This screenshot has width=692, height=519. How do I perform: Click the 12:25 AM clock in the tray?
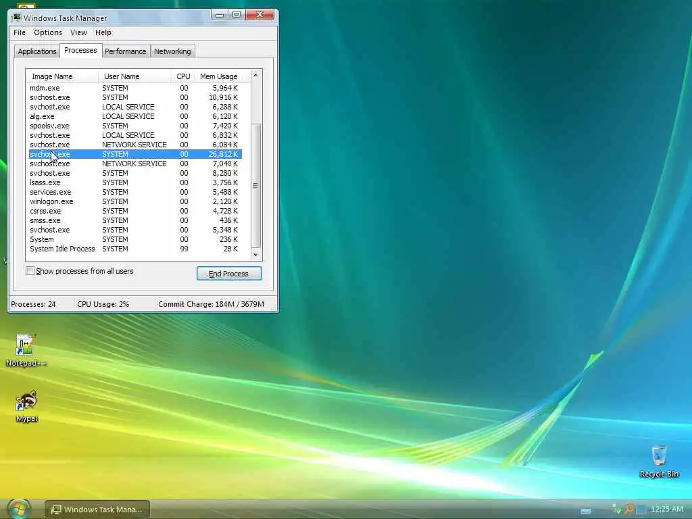(666, 510)
